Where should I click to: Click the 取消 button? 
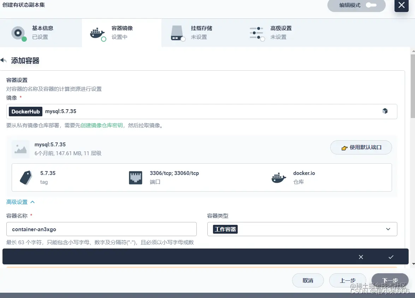click(308, 280)
